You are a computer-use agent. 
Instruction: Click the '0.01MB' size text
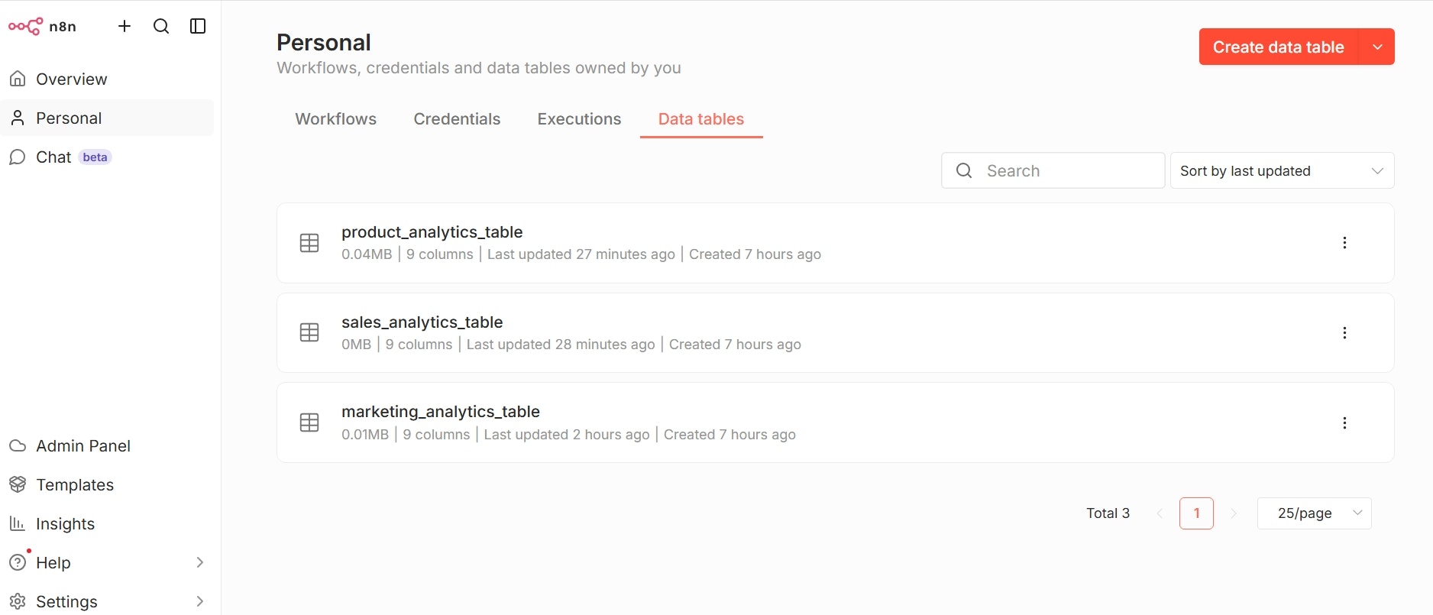[x=365, y=435]
